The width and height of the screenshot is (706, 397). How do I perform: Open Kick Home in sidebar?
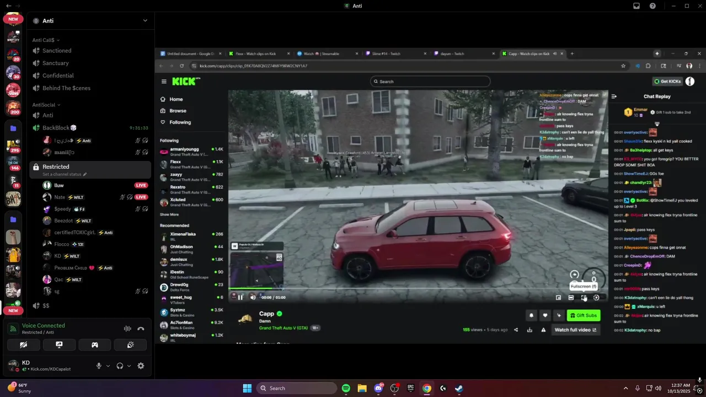click(172, 99)
